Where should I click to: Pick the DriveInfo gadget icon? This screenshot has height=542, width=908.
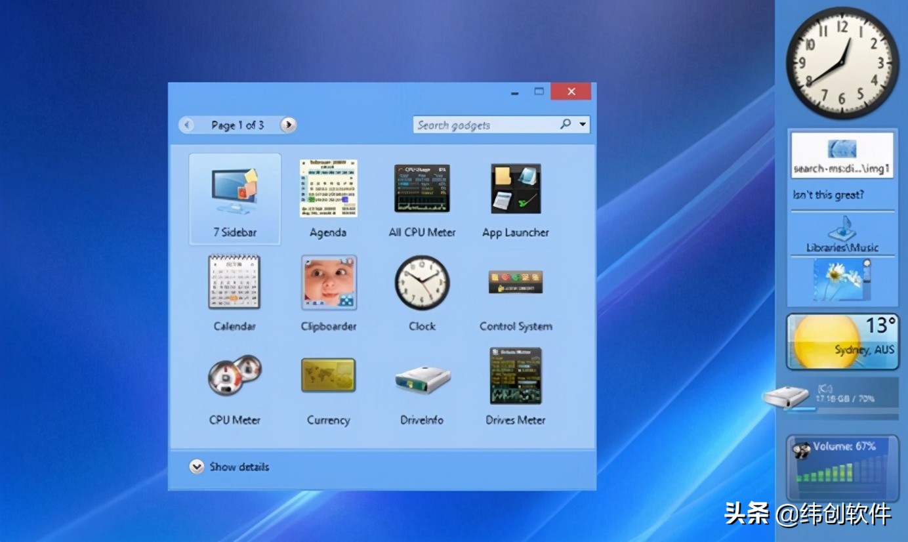point(423,379)
